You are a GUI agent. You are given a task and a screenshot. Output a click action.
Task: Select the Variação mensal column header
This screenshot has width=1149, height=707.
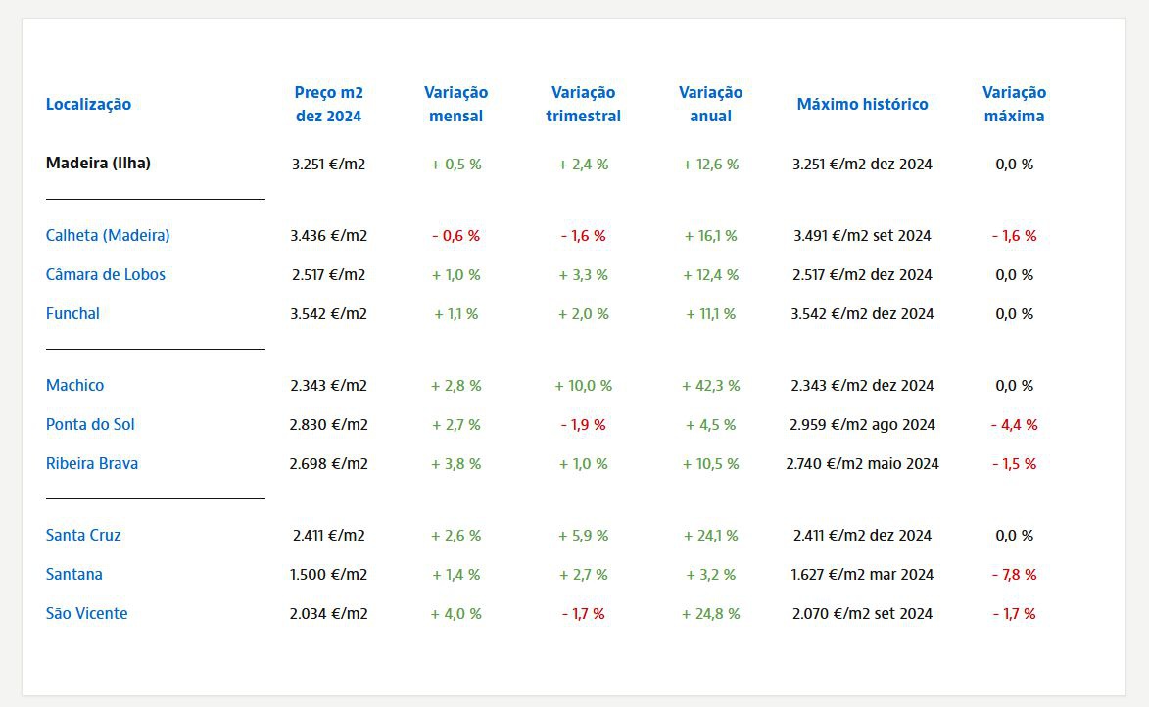455,105
